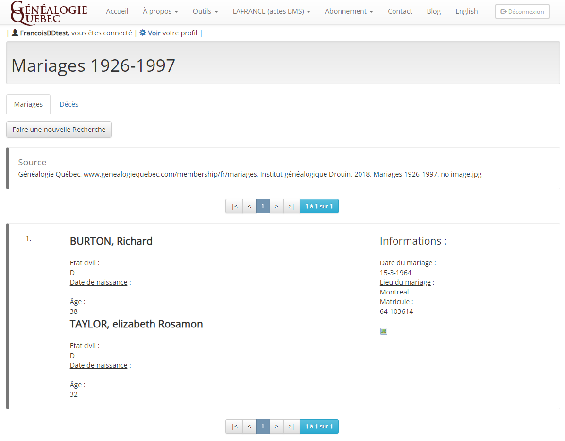Expand the LAFRANCE (actes BMS) dropdown

[x=271, y=11]
